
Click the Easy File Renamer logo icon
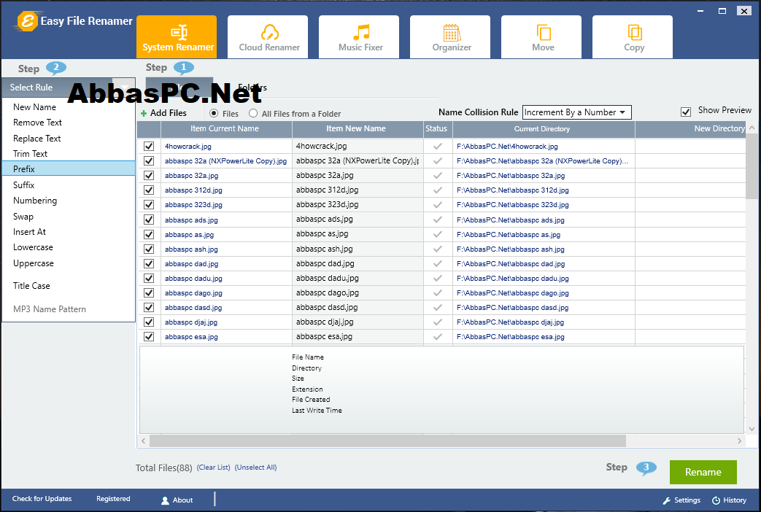[27, 21]
